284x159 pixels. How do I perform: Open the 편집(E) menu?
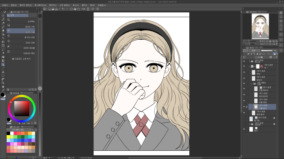pos(14,5)
